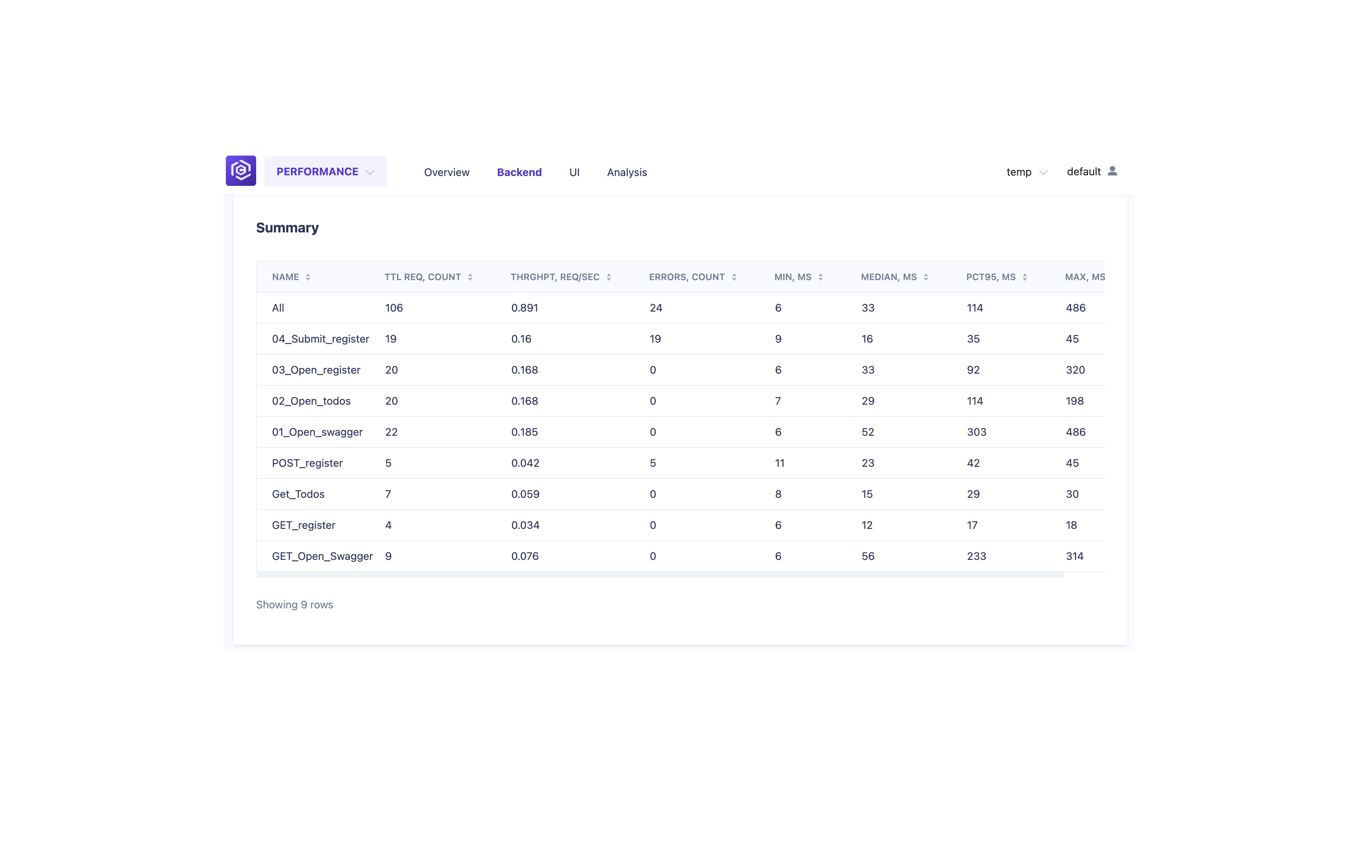Click PCT95 value 303
The height and width of the screenshot is (848, 1358).
coord(976,432)
